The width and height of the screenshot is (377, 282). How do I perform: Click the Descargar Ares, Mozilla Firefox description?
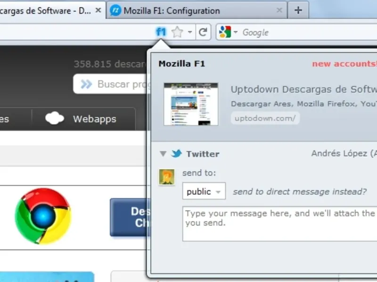304,103
